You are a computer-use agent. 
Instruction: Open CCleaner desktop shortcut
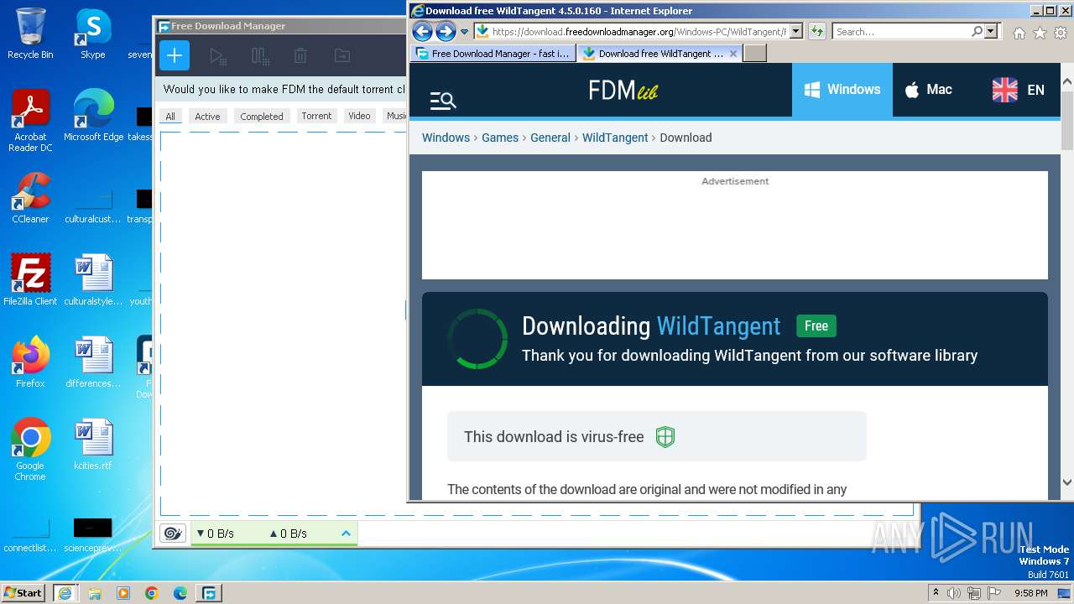[x=30, y=198]
